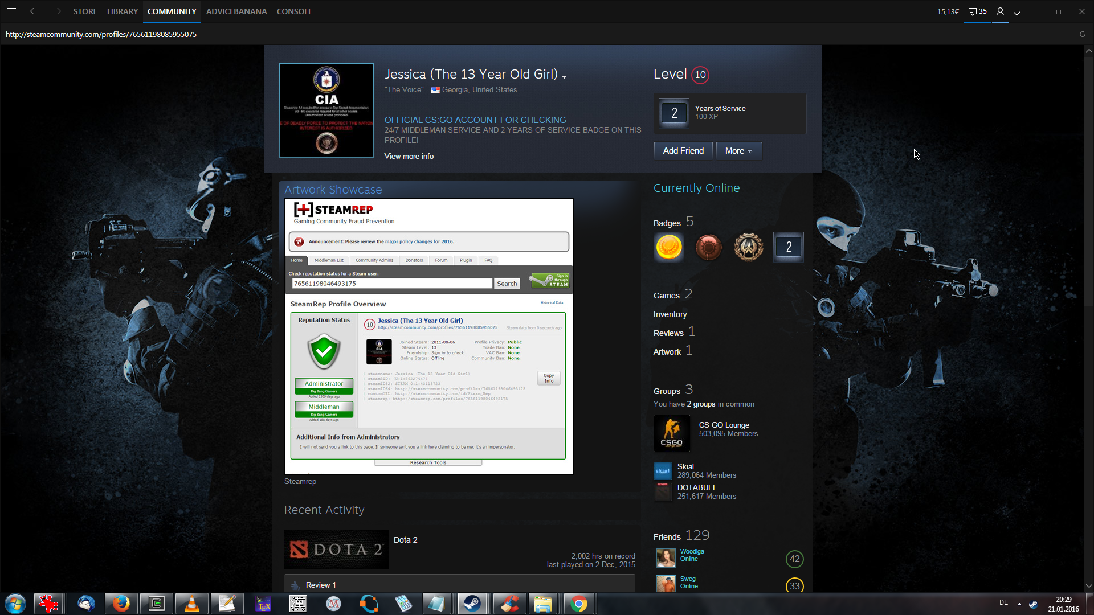Open the friends chat icon showing 35
Image resolution: width=1094 pixels, height=615 pixels.
click(x=977, y=11)
